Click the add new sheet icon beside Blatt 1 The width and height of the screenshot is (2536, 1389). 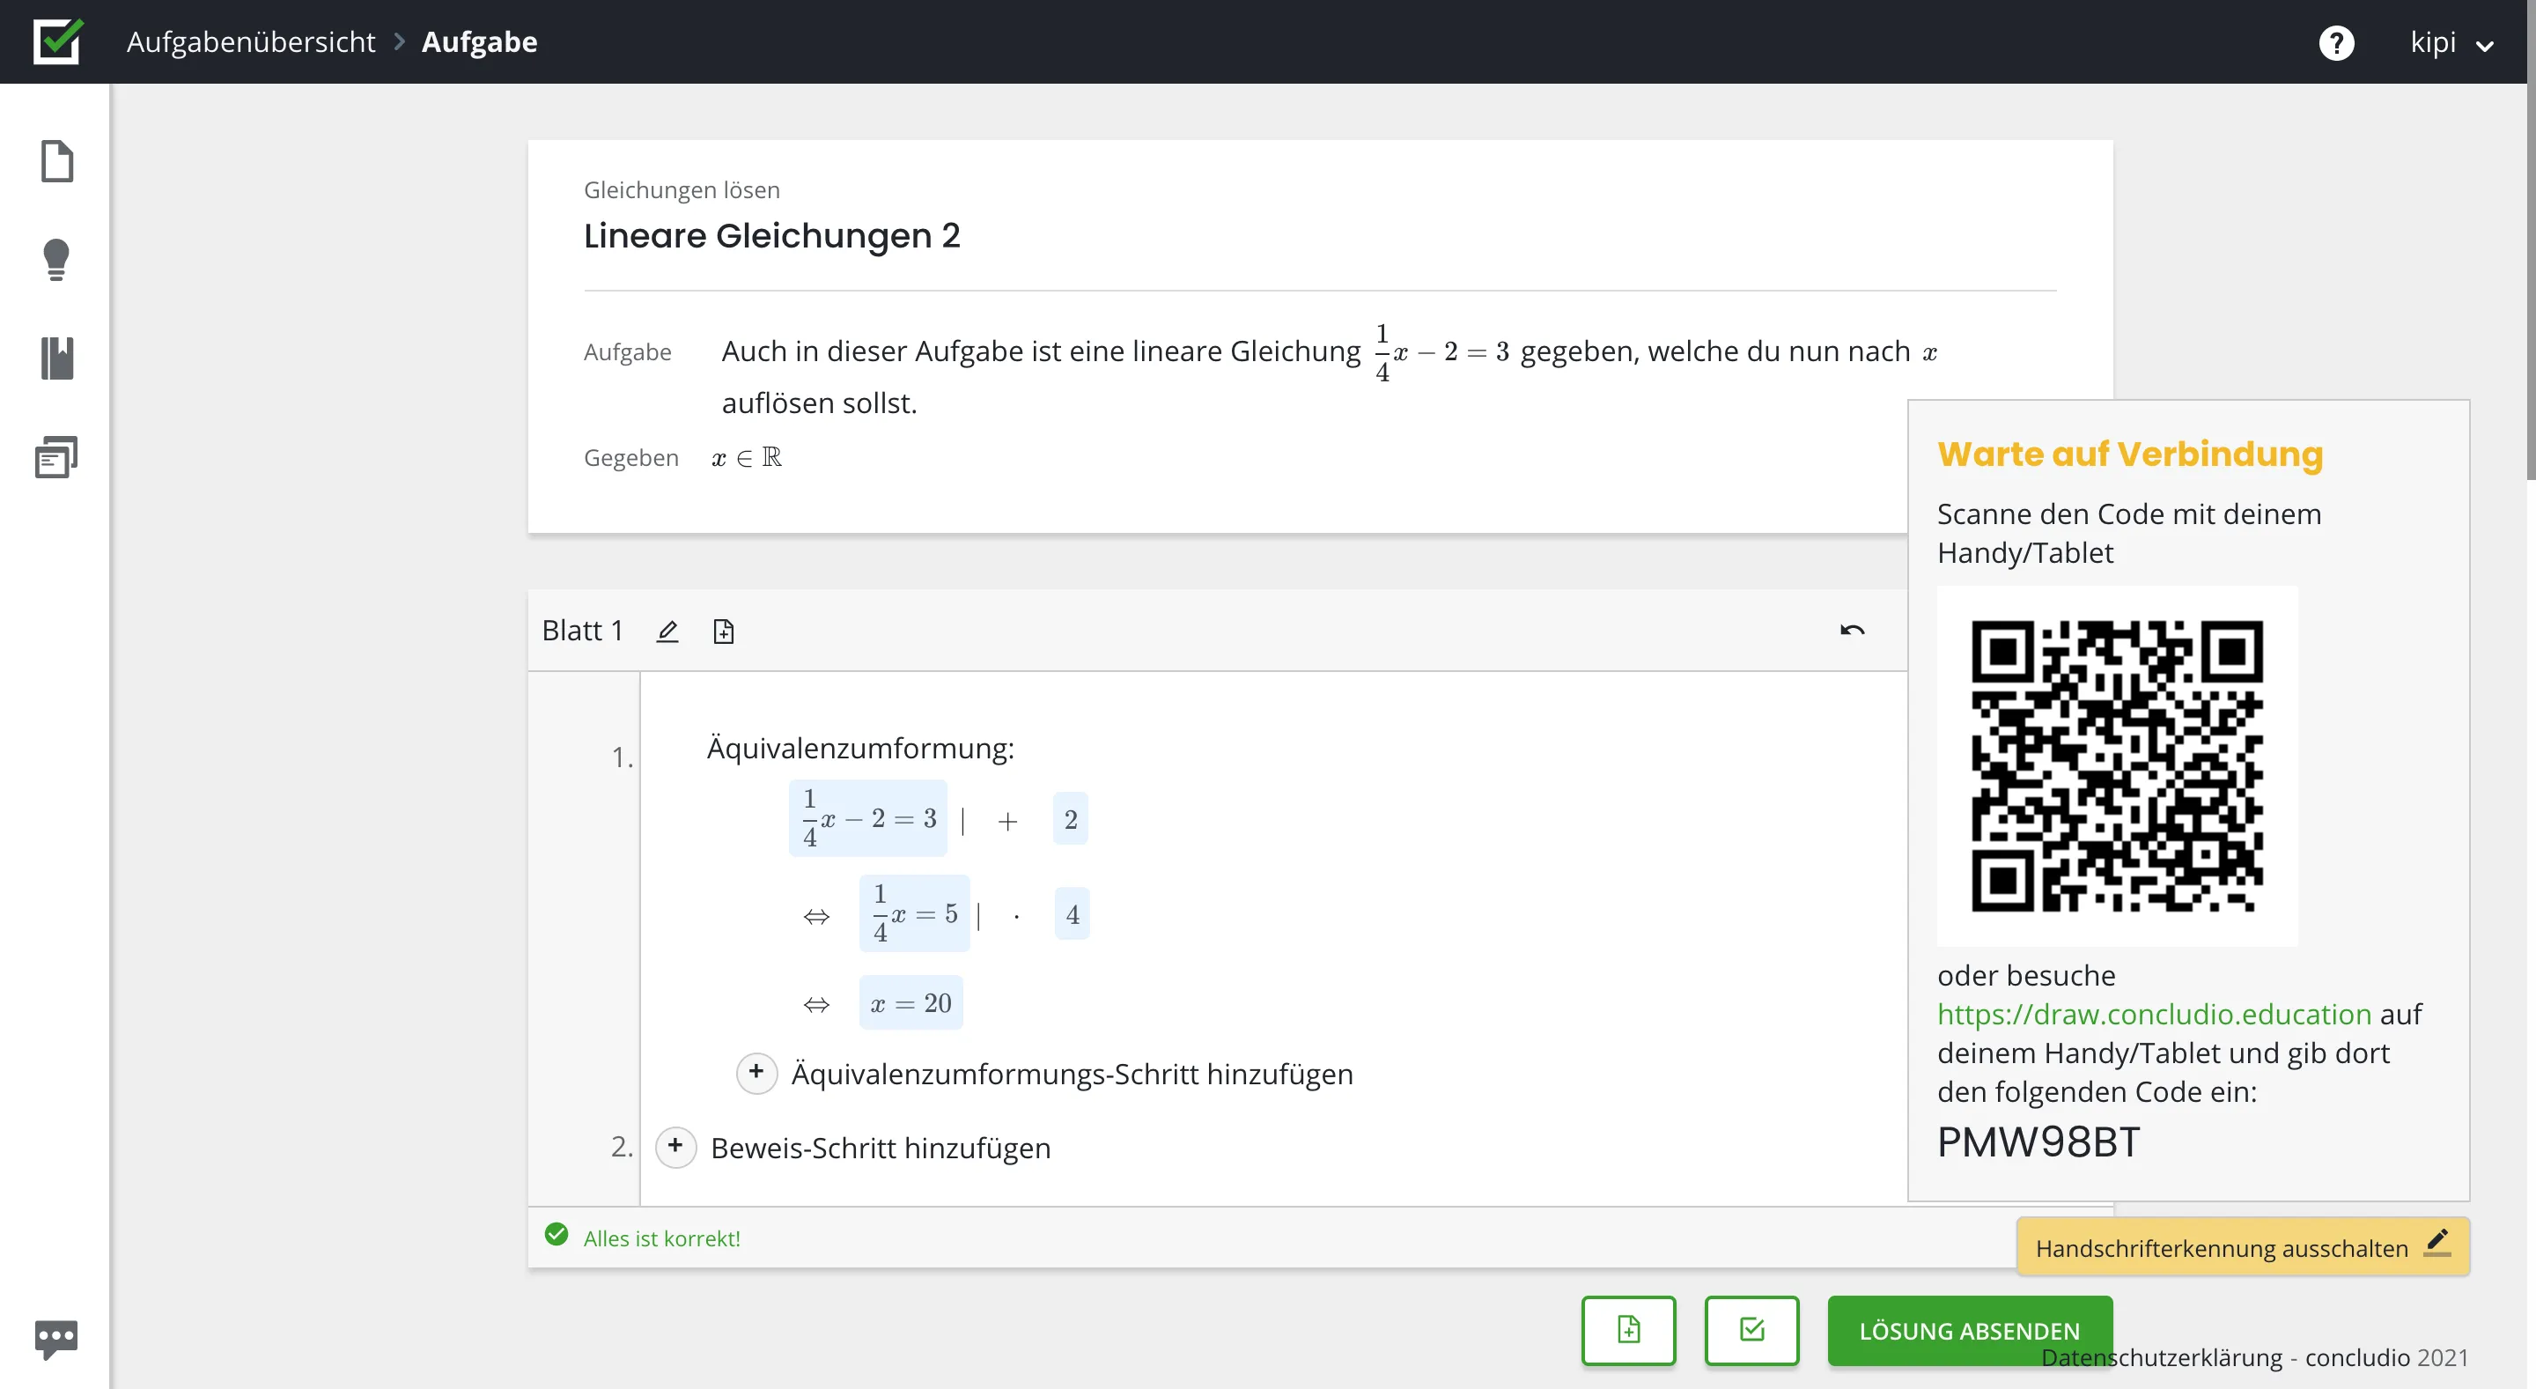click(724, 631)
